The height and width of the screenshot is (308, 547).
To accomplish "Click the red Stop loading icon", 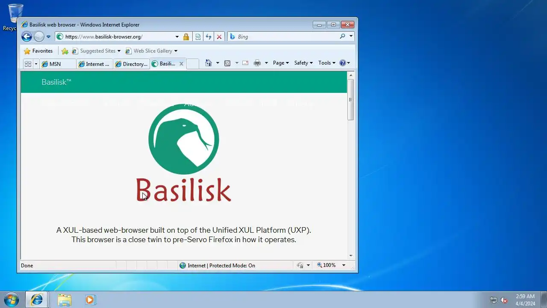I will tap(219, 37).
